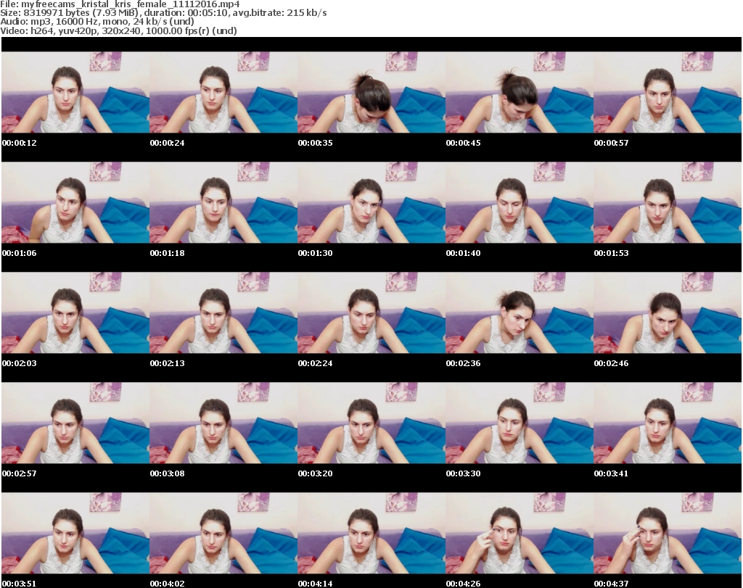Click the Video h264 info line
The height and width of the screenshot is (588, 743).
click(x=118, y=30)
